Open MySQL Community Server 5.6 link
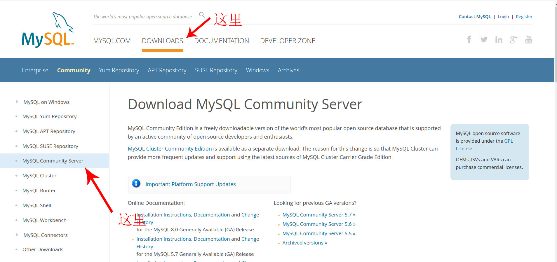 point(319,224)
